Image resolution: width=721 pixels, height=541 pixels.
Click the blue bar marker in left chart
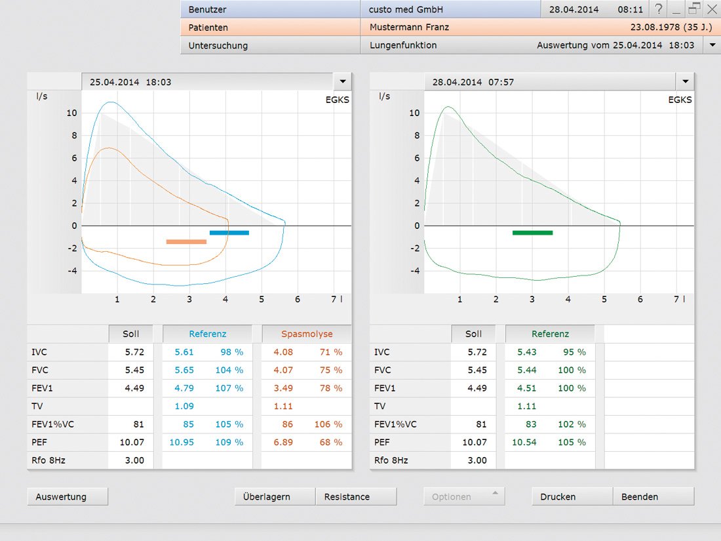pos(229,233)
